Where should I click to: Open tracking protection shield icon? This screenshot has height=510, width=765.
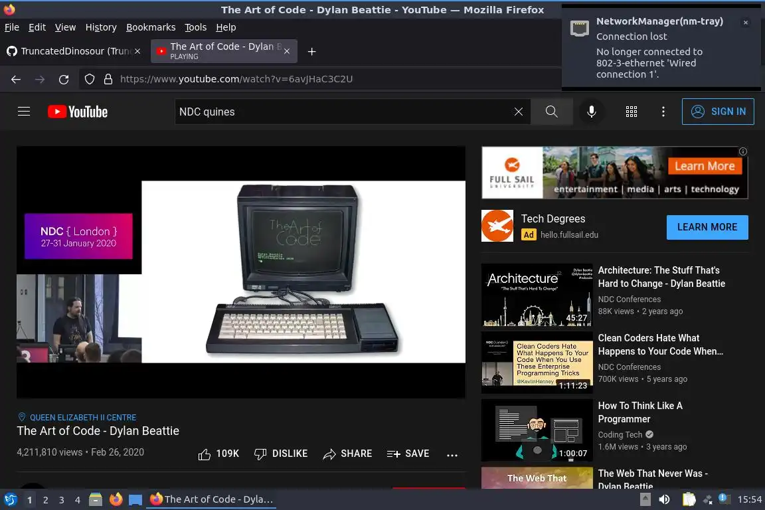tap(89, 79)
